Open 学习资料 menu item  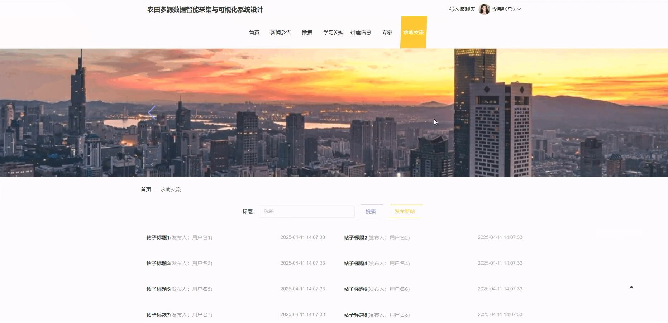click(334, 33)
